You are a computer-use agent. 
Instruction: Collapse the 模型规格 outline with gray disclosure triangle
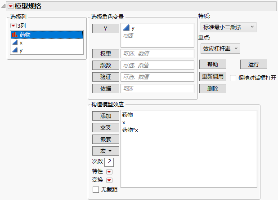3,6
